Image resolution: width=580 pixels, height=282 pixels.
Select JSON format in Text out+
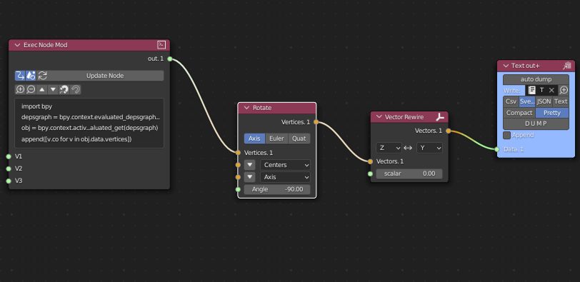(544, 101)
